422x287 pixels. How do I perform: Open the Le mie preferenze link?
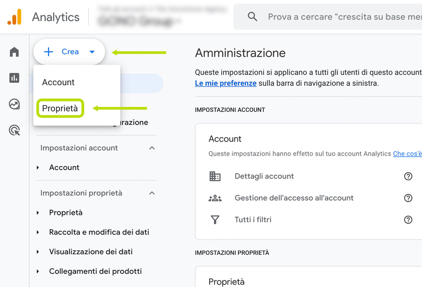[x=225, y=83]
